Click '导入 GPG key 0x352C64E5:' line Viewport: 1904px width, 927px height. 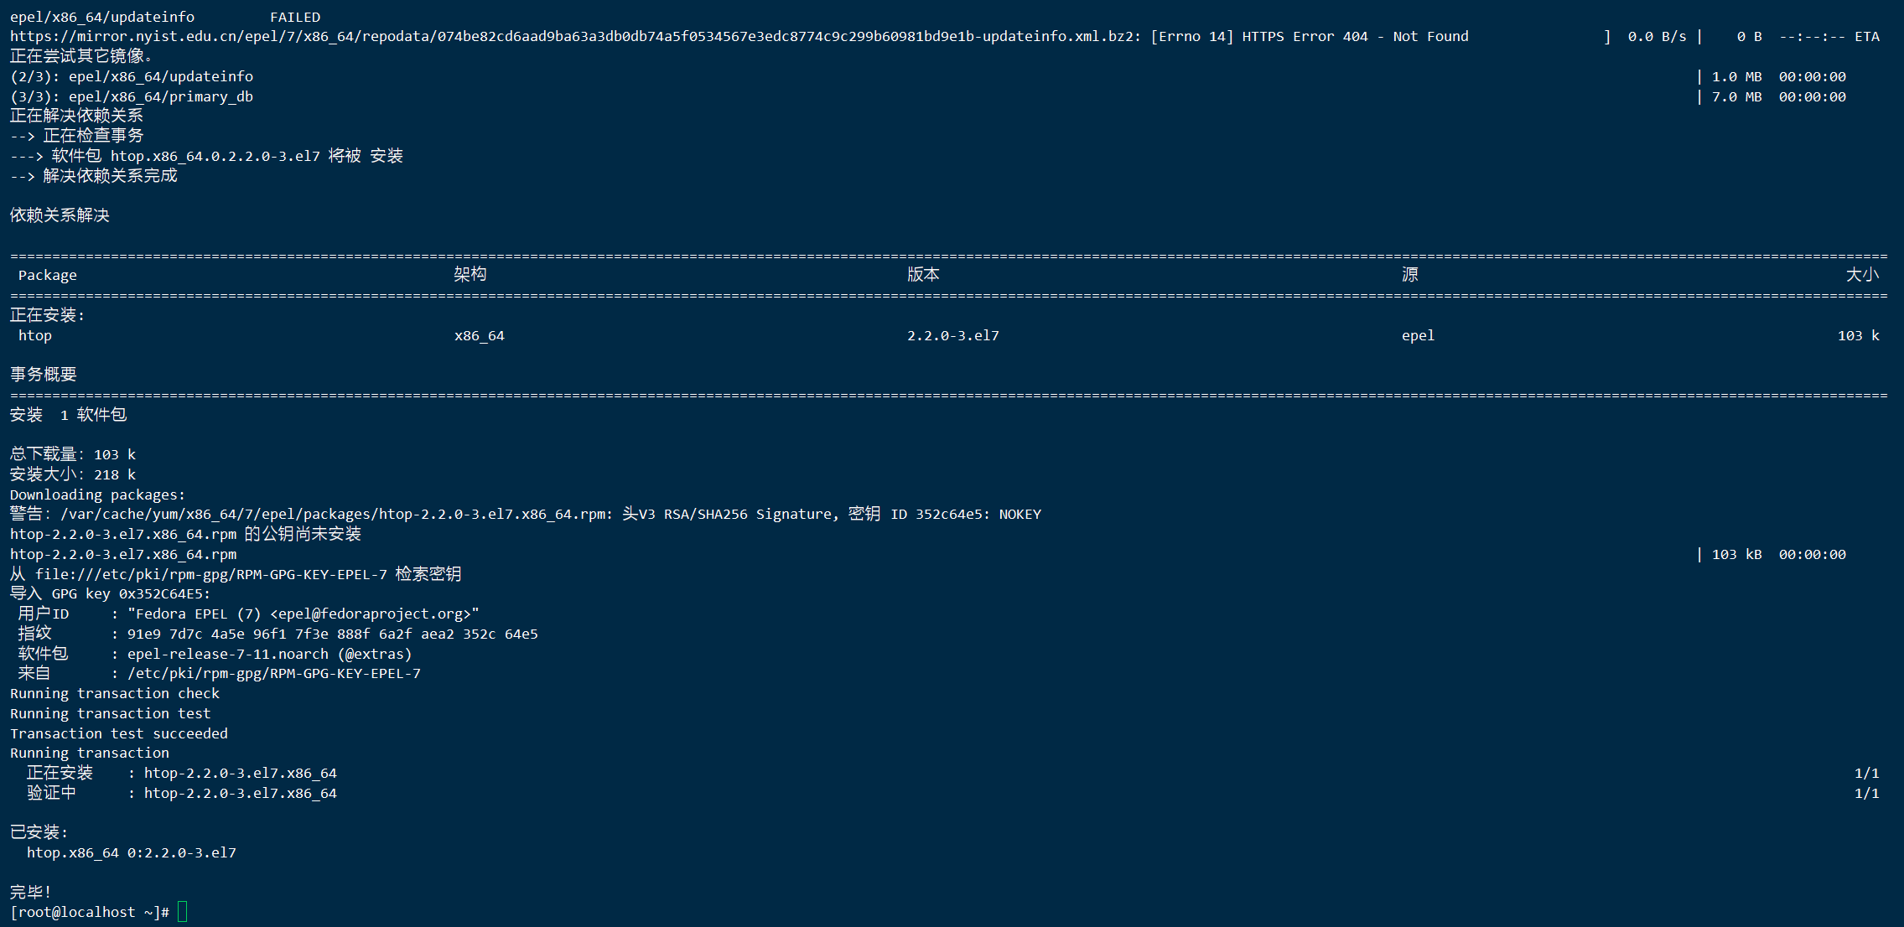(x=111, y=593)
